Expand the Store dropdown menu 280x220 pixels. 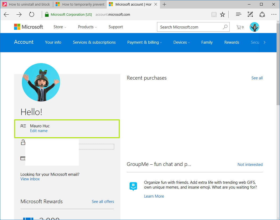click(x=60, y=27)
